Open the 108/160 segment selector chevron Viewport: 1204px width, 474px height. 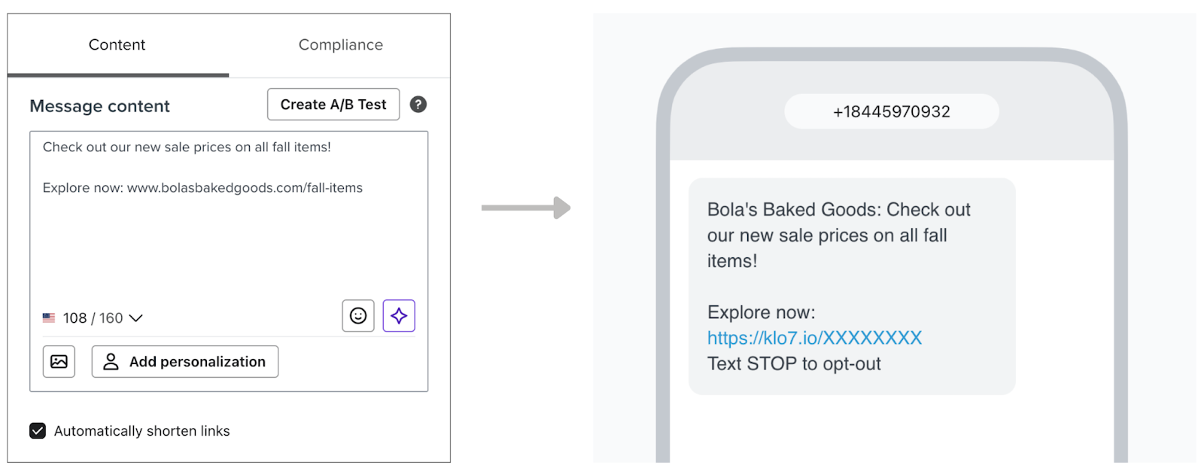[135, 318]
